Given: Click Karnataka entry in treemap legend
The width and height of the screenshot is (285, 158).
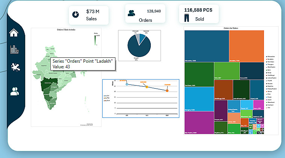Looking at the screenshot, I should (x=270, y=59).
